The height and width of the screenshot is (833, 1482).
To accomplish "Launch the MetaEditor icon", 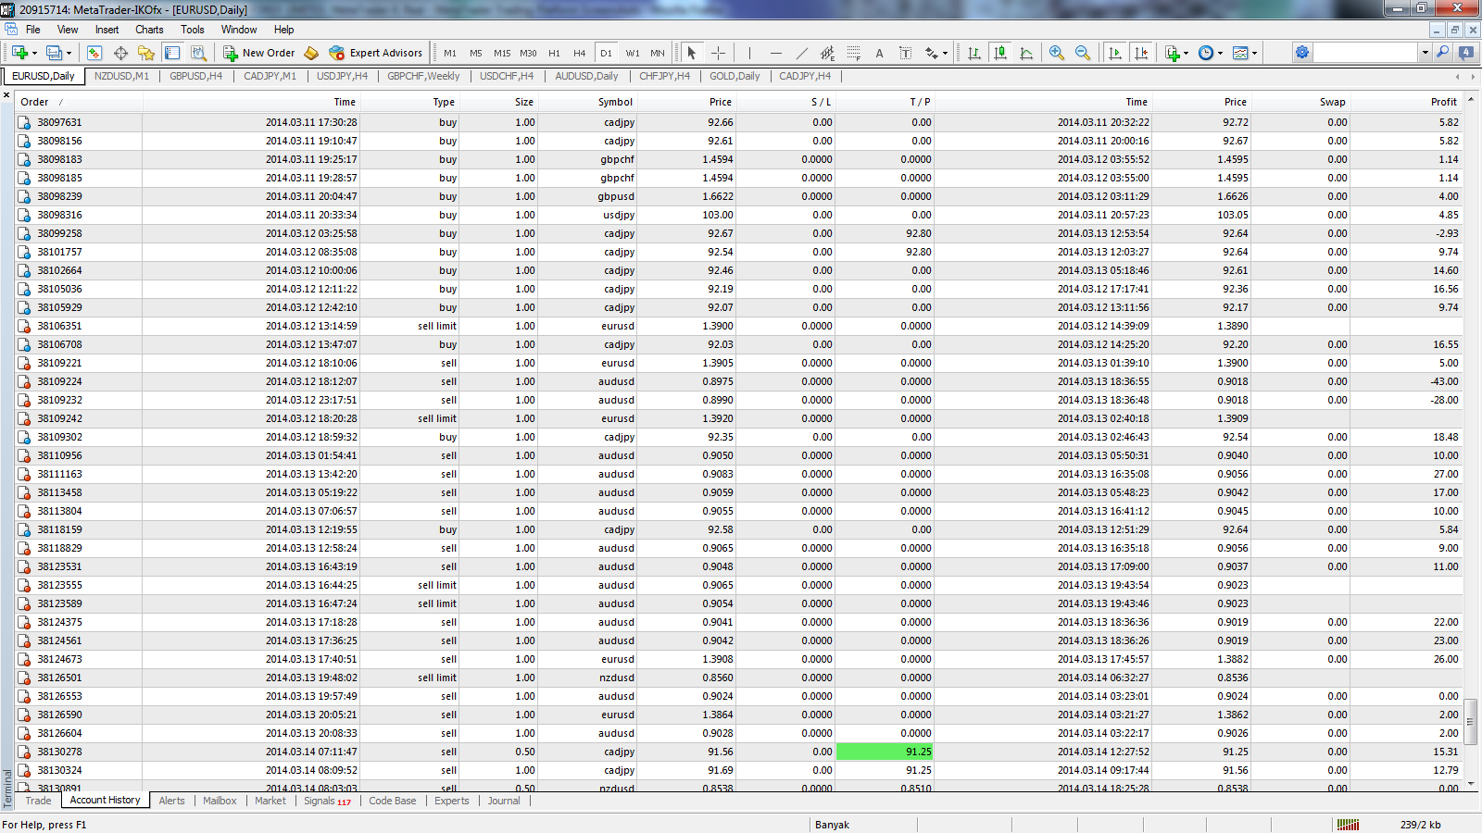I will (x=311, y=53).
